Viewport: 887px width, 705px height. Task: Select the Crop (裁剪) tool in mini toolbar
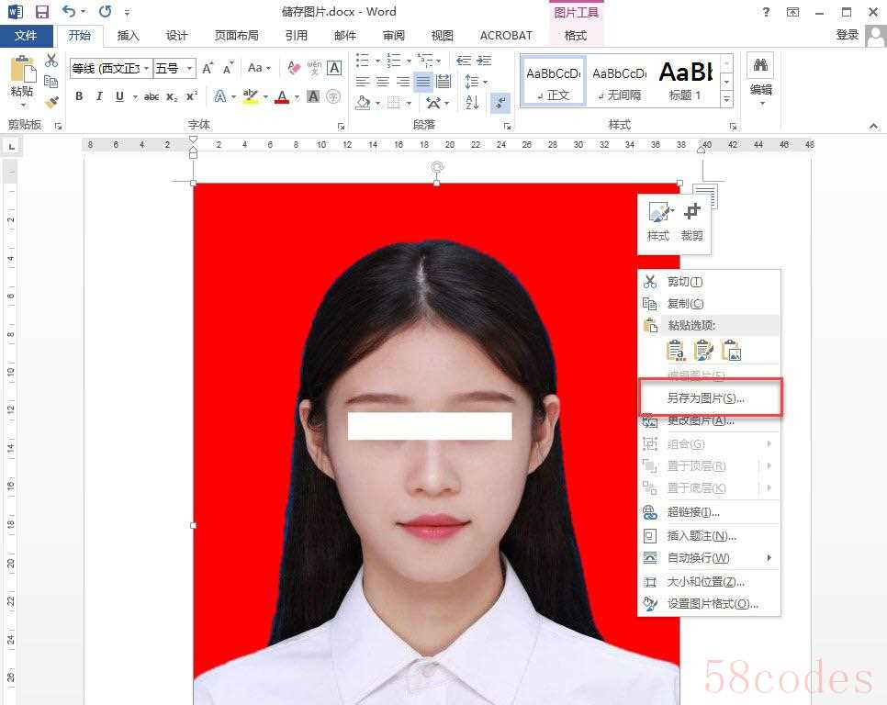pos(691,221)
